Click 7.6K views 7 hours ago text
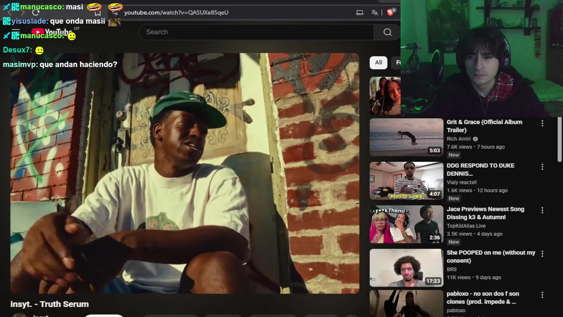This screenshot has width=563, height=317. [x=476, y=147]
